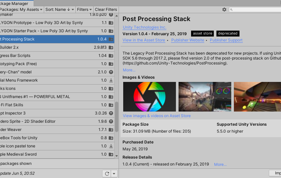Click the refresh package list button
Screen dimensions: 281x178
point(107,173)
